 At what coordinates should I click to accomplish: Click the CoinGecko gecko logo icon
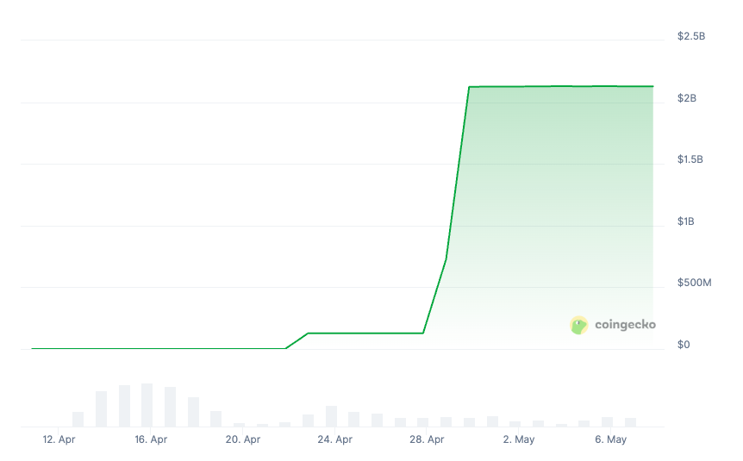pyautogui.click(x=579, y=325)
